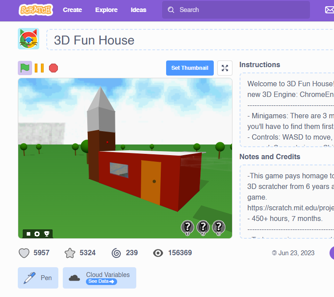This screenshot has height=297, width=334.
Task: Stop the project with the red stop sign
Action: [x=53, y=68]
